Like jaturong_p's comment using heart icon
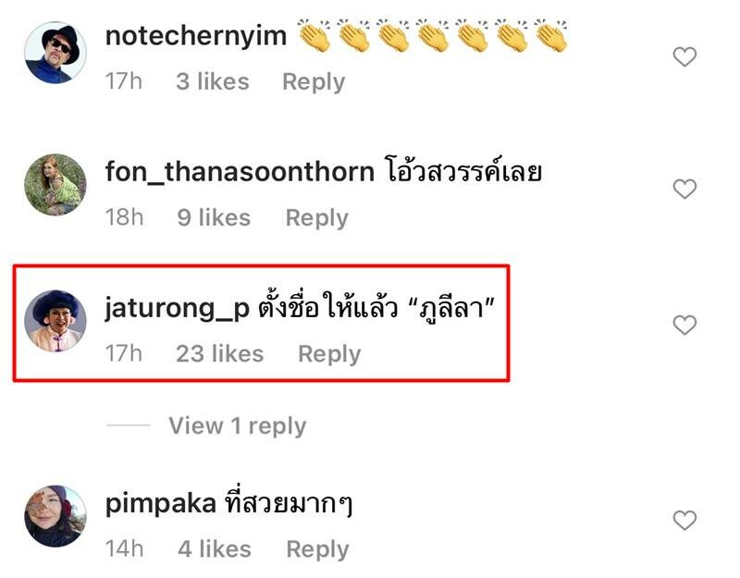 (x=684, y=325)
